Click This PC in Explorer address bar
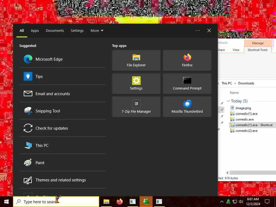Image resolution: width=276 pixels, height=207 pixels. [x=227, y=83]
